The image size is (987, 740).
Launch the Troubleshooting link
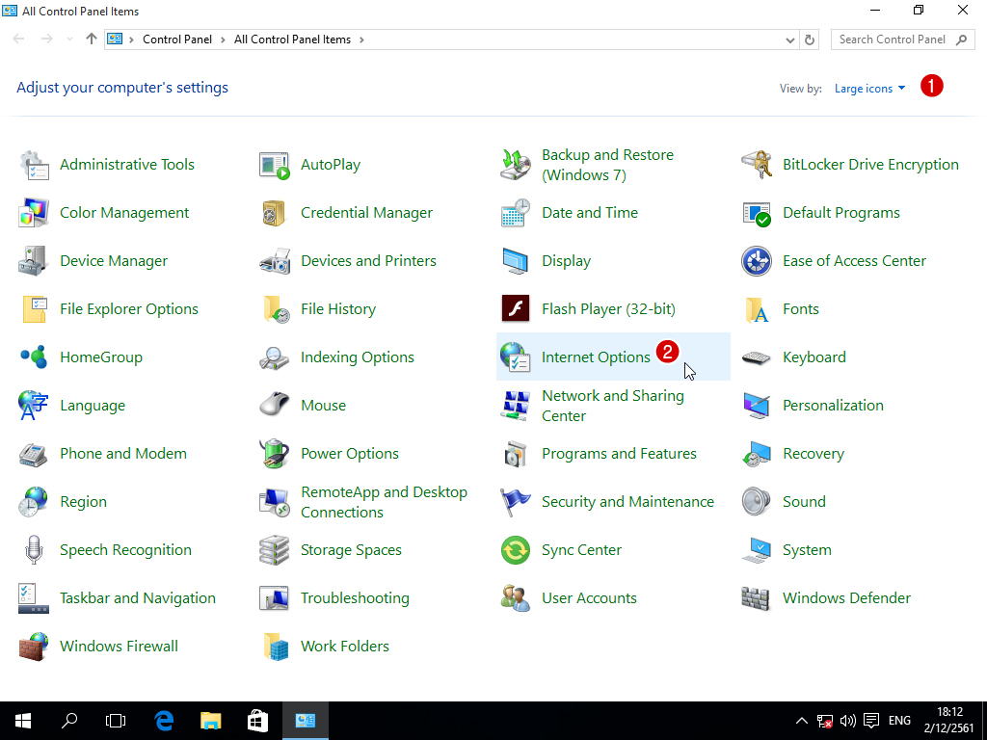(x=355, y=597)
